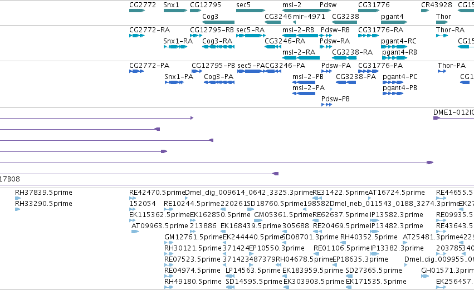Image resolution: width=474 pixels, height=290 pixels.
Task: Select the RH40352.5prime EST label
Action: [x=369, y=237]
